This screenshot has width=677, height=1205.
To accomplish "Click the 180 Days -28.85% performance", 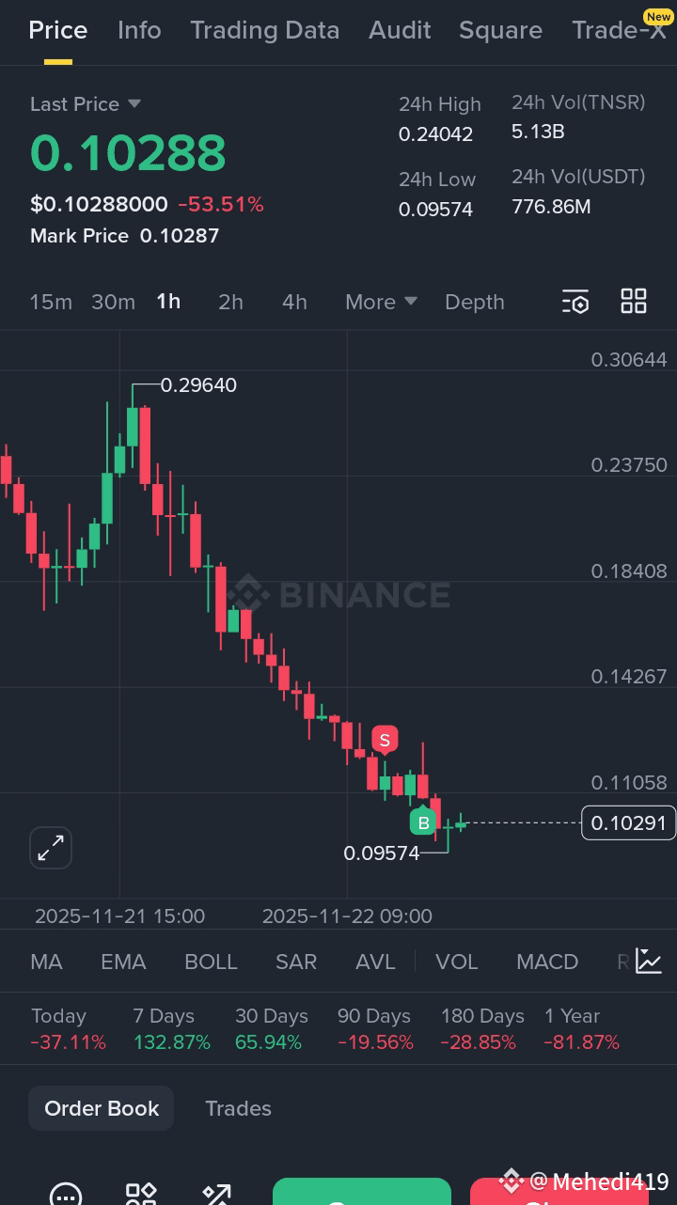I will [x=482, y=1029].
